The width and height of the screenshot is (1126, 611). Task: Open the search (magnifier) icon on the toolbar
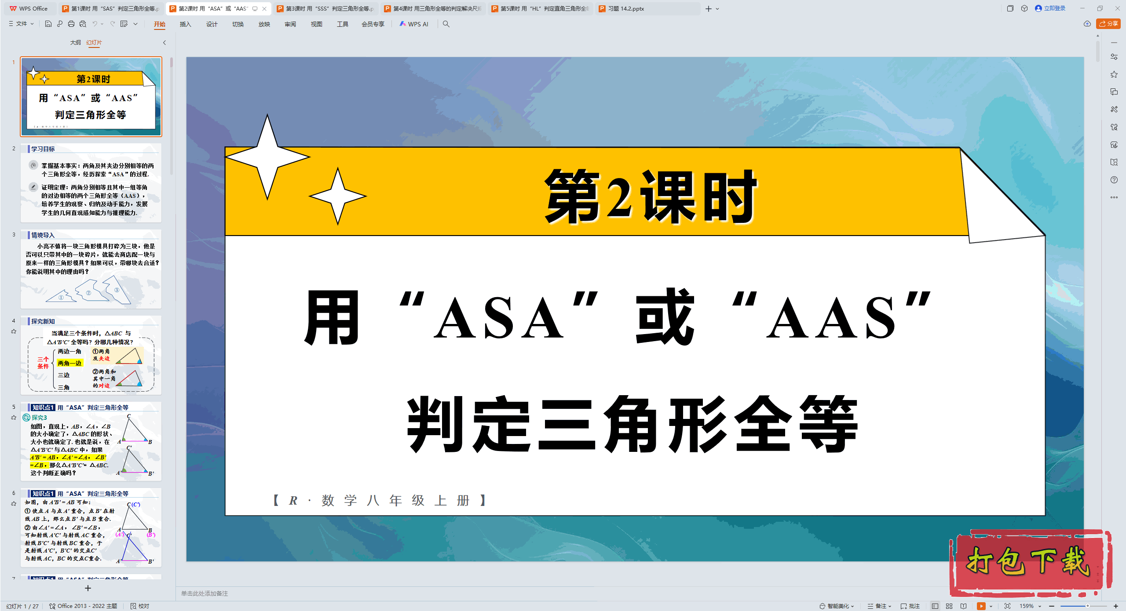click(x=446, y=24)
